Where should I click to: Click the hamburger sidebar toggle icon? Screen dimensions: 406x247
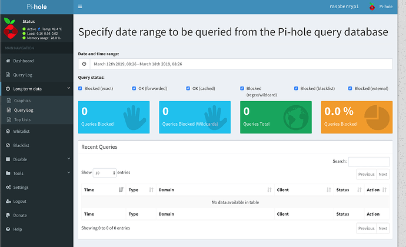click(x=80, y=7)
